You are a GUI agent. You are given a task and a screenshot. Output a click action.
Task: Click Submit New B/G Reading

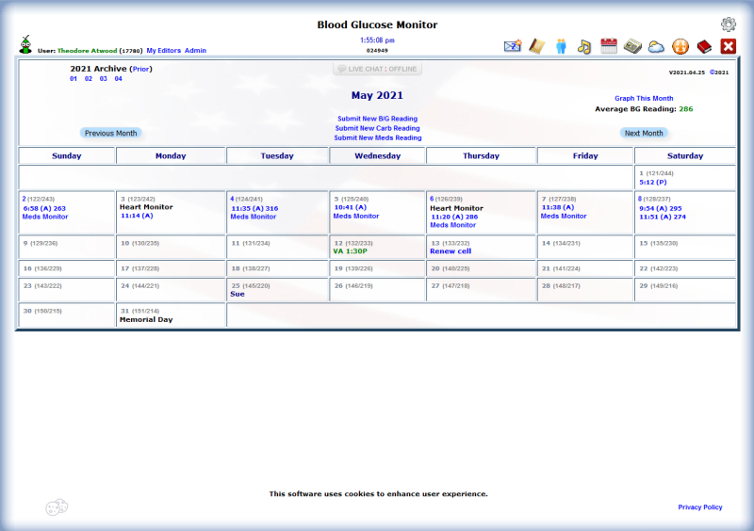click(x=378, y=119)
